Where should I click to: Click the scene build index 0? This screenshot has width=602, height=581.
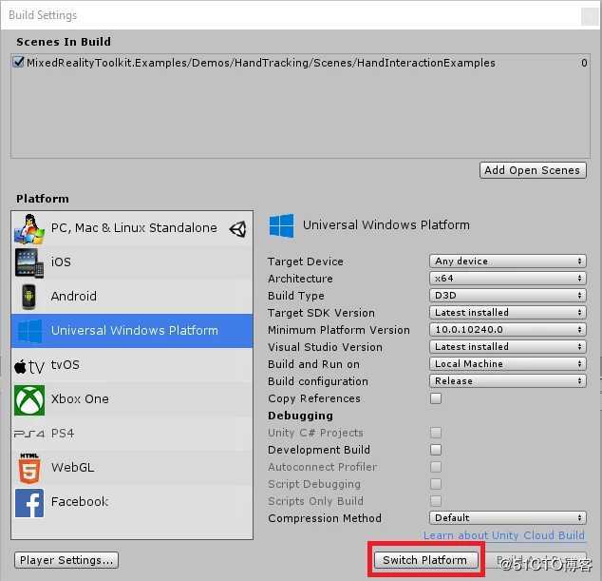click(584, 63)
